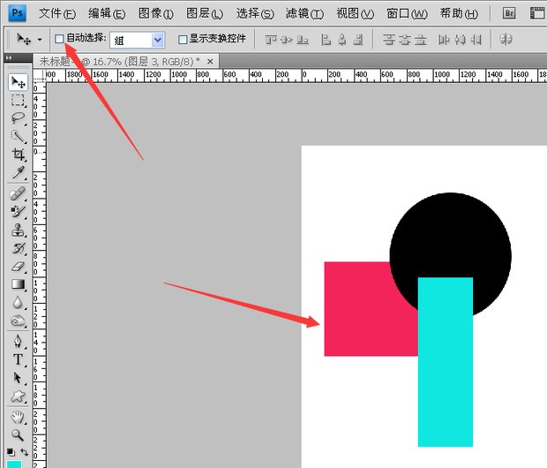Screen dimensions: 547x468
Task: Activate the Crop tool
Action: (18, 154)
